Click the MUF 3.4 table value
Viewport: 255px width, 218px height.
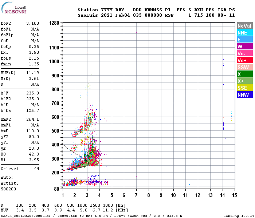pyautogui.click(x=20, y=210)
